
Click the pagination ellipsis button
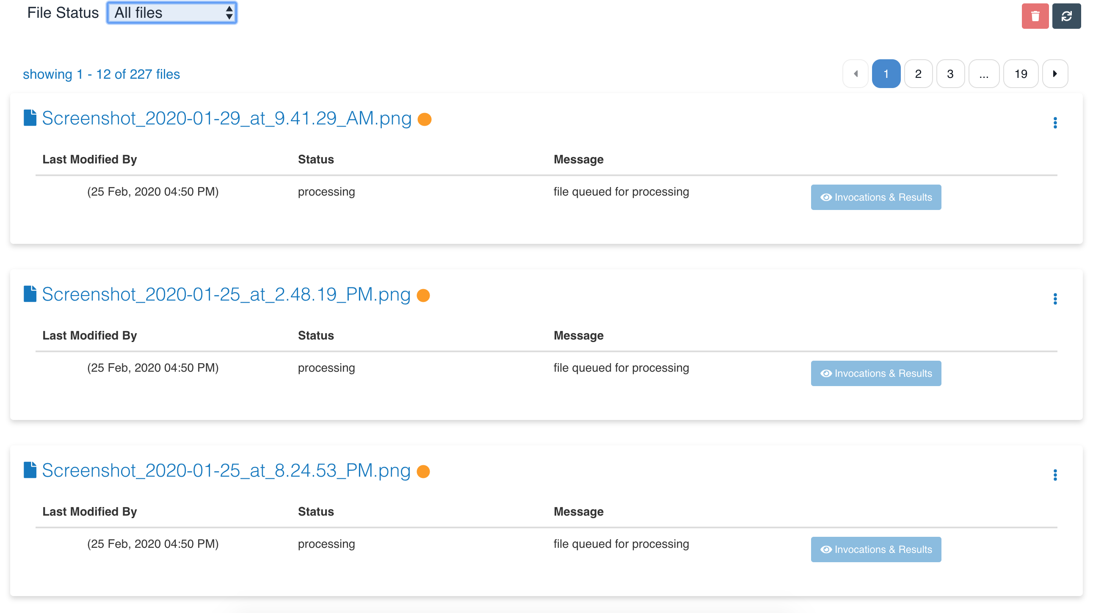[x=983, y=74]
